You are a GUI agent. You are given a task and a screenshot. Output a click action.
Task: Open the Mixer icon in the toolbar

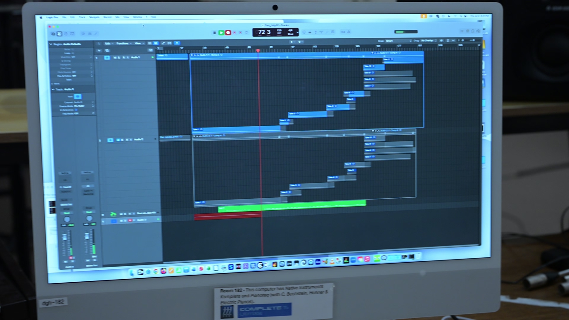(89, 34)
